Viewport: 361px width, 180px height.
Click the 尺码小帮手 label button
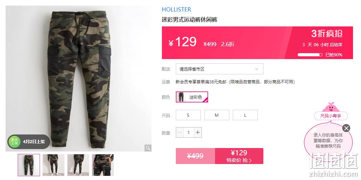[331, 116]
